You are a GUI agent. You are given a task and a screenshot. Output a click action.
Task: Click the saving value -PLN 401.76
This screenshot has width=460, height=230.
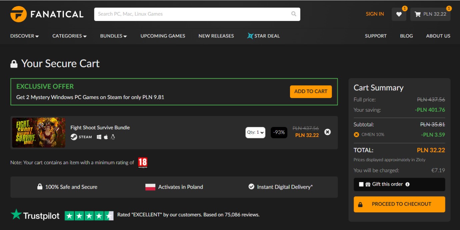click(x=430, y=110)
